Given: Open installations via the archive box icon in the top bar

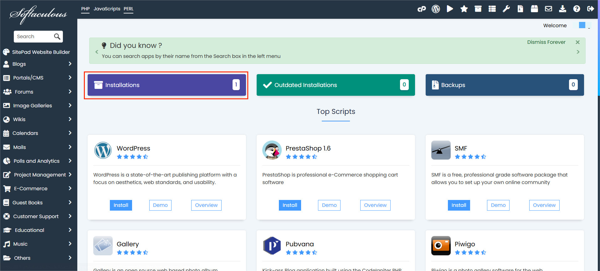Looking at the screenshot, I should click(x=478, y=9).
